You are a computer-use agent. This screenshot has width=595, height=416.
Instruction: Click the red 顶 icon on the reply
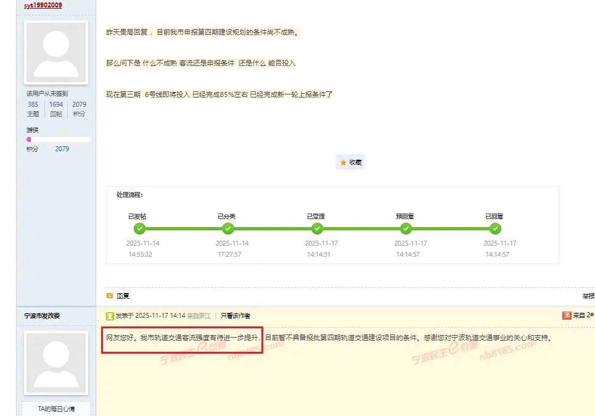[x=567, y=315]
